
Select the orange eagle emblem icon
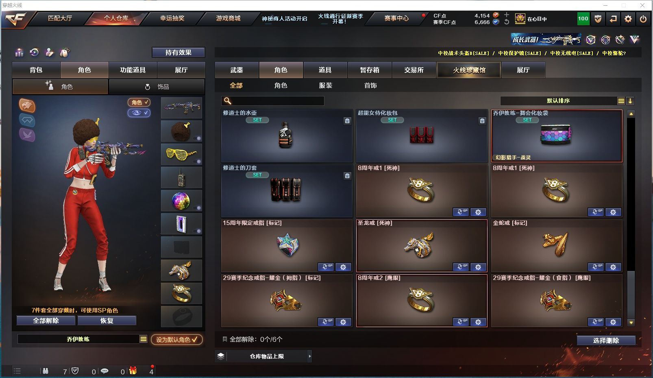(x=27, y=106)
